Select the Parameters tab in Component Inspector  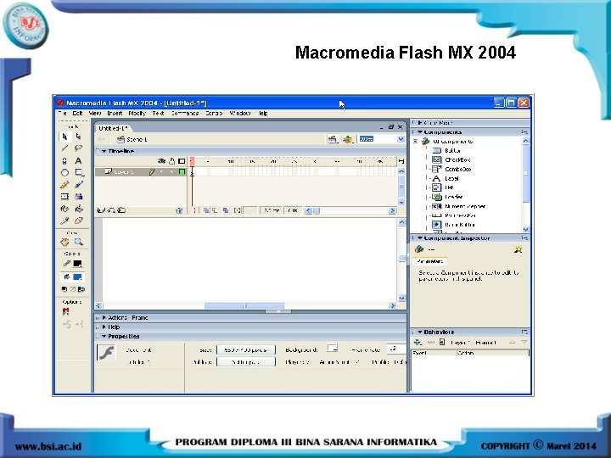[430, 261]
